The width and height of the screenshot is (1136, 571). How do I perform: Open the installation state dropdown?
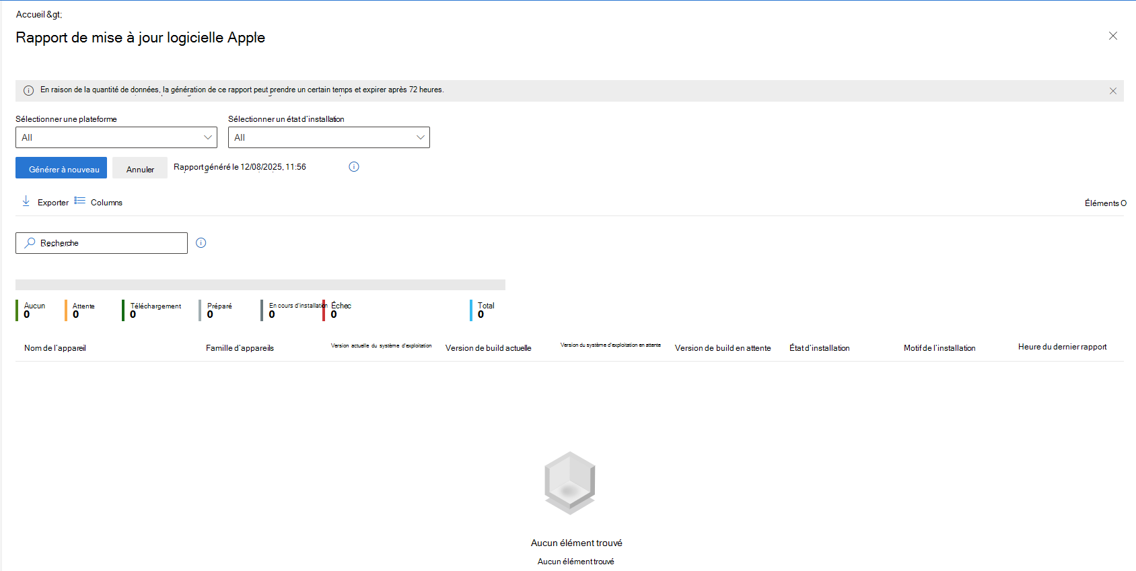tap(329, 137)
